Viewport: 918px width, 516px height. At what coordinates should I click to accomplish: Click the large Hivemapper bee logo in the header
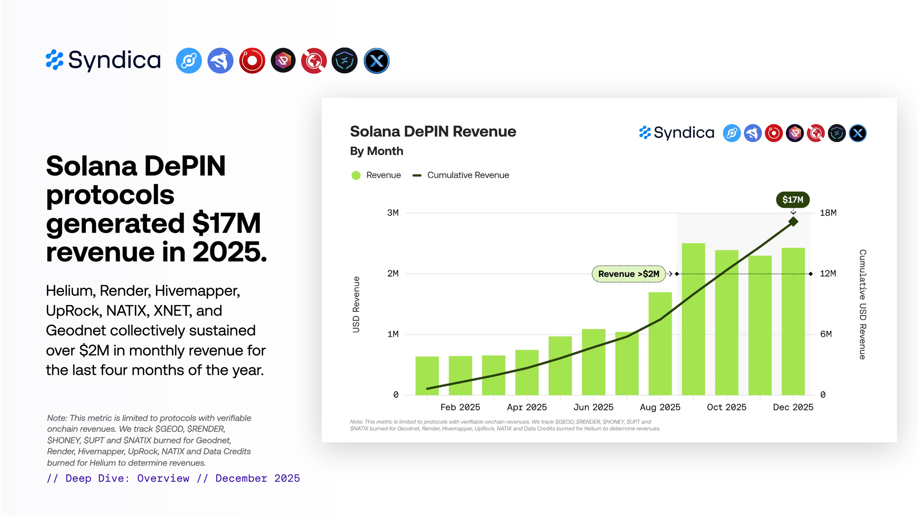(x=220, y=61)
